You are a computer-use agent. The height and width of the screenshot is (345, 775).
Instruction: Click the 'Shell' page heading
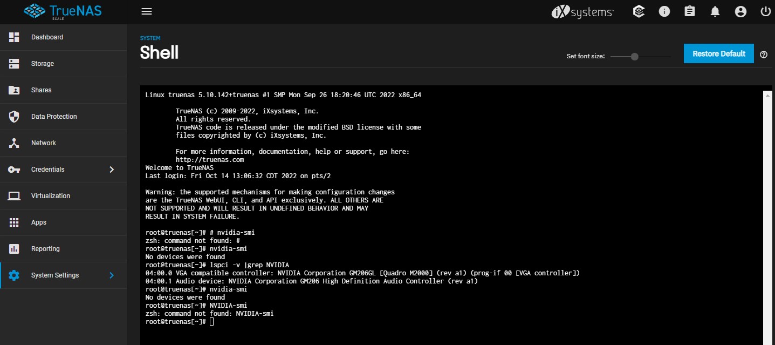pyautogui.click(x=159, y=53)
